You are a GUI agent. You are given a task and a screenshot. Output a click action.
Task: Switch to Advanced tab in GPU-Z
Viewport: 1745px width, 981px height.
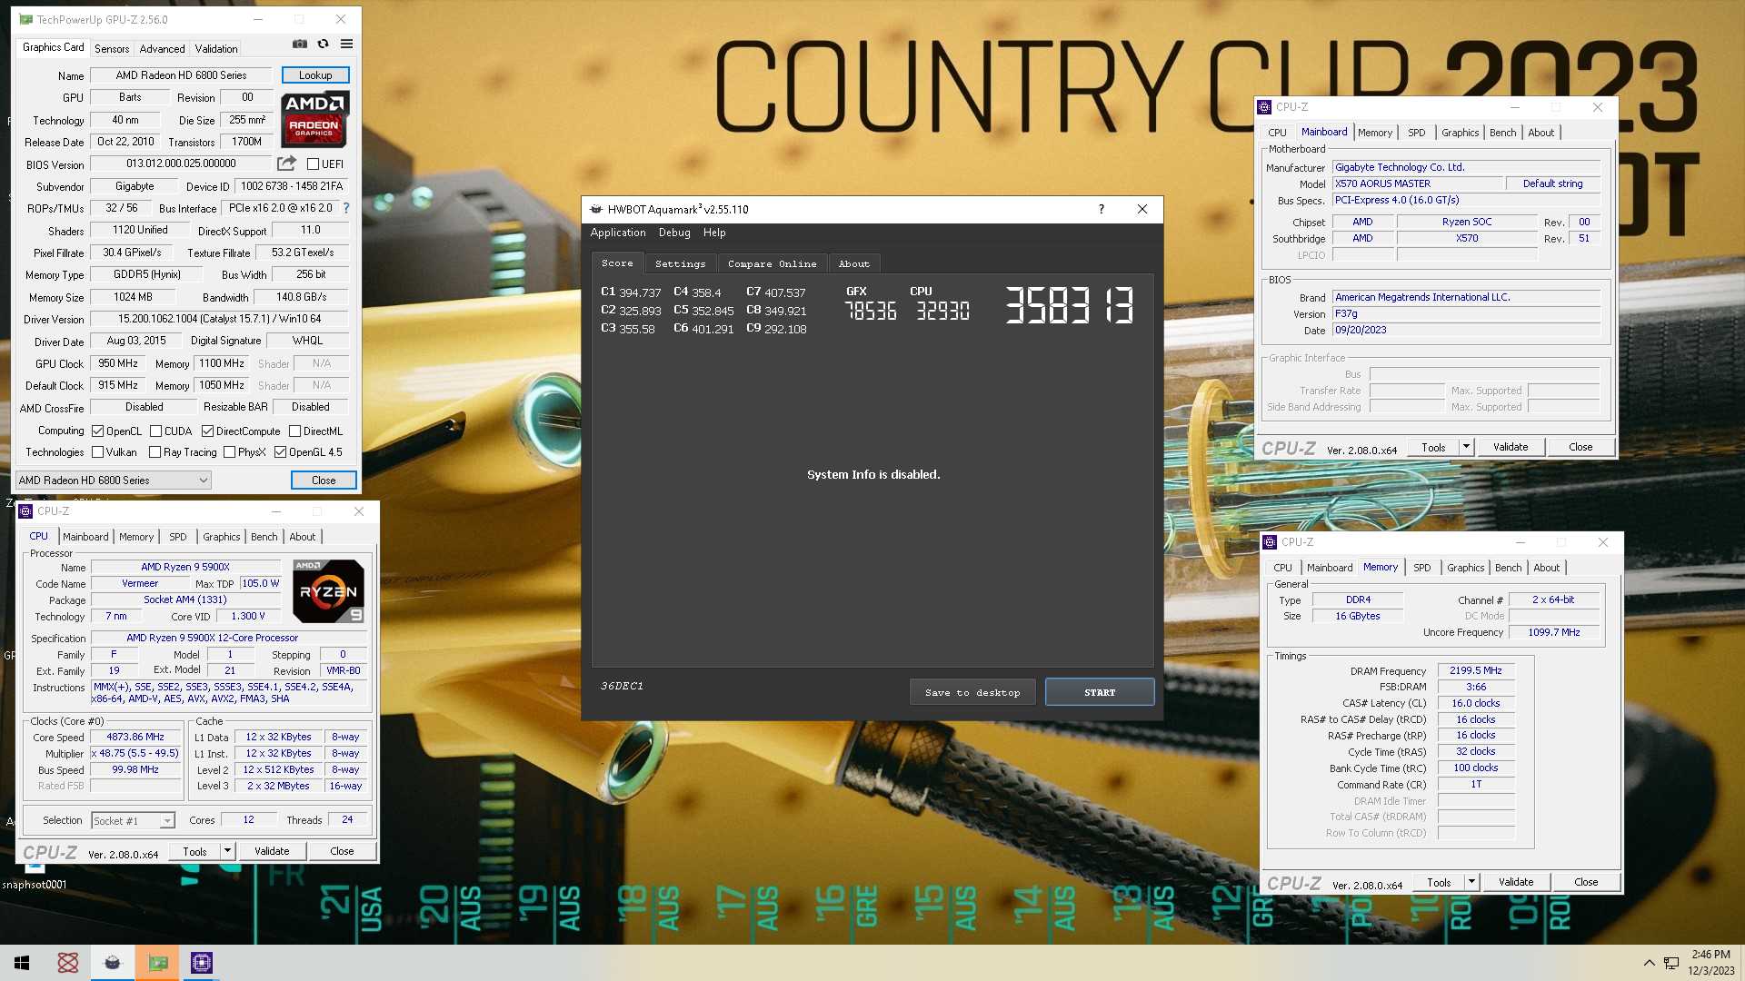(162, 49)
